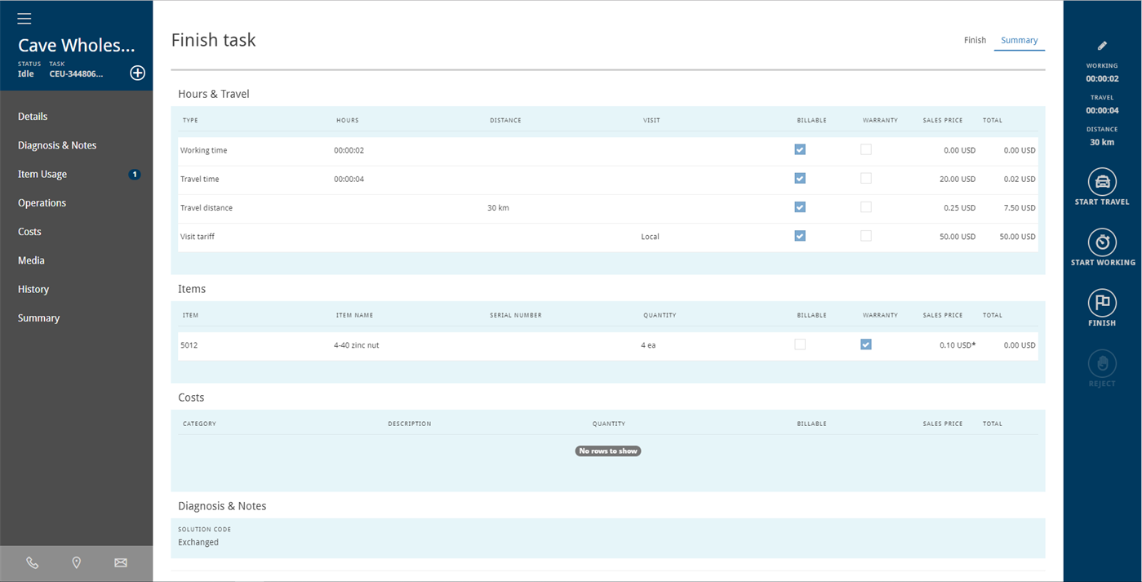
Task: Open the hamburger navigation menu
Action: (x=24, y=18)
